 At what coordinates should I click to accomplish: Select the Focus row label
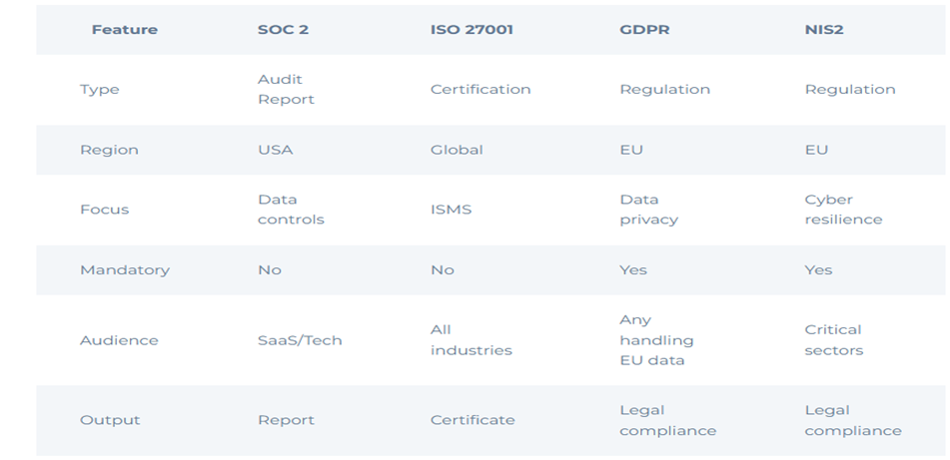104,210
